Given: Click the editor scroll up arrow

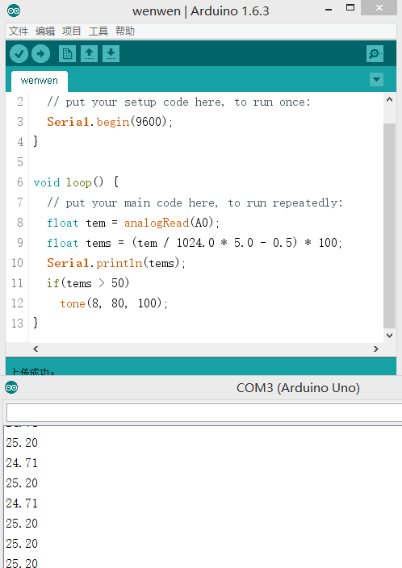Looking at the screenshot, I should coord(389,99).
